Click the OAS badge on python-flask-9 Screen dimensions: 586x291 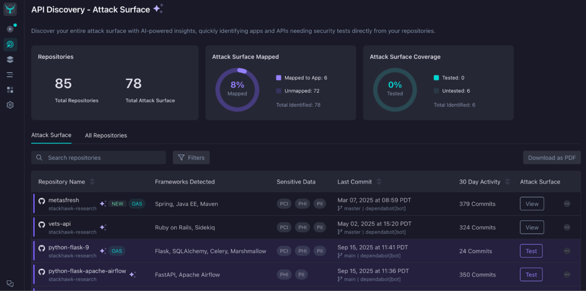pyautogui.click(x=117, y=250)
